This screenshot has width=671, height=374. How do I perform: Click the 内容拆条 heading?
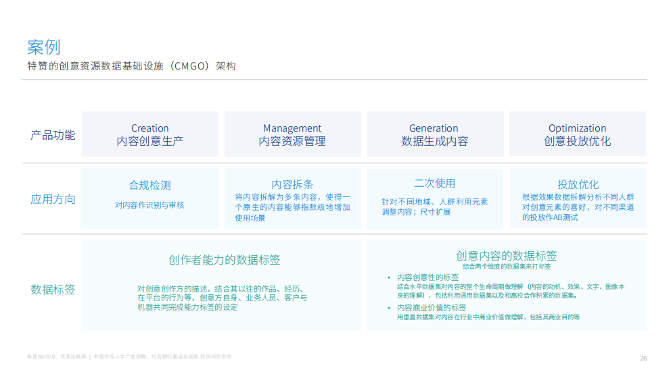tap(292, 184)
